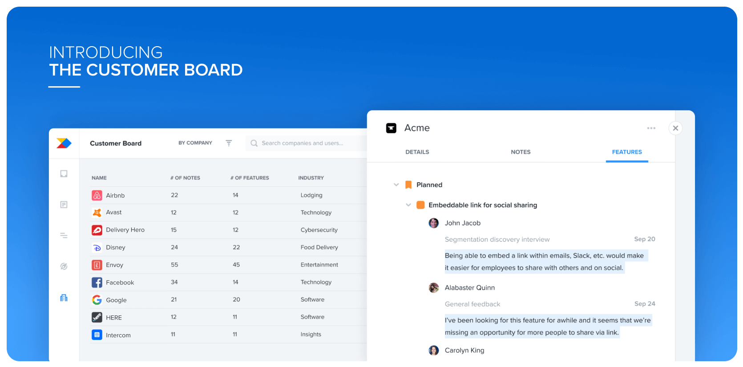Collapse the Embeddable link feature chevron
This screenshot has width=743, height=367.
(408, 205)
